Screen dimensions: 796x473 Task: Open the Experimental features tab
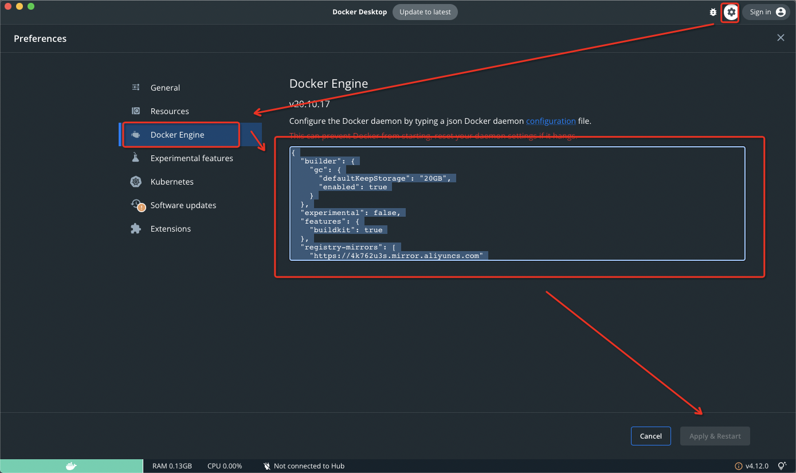190,158
